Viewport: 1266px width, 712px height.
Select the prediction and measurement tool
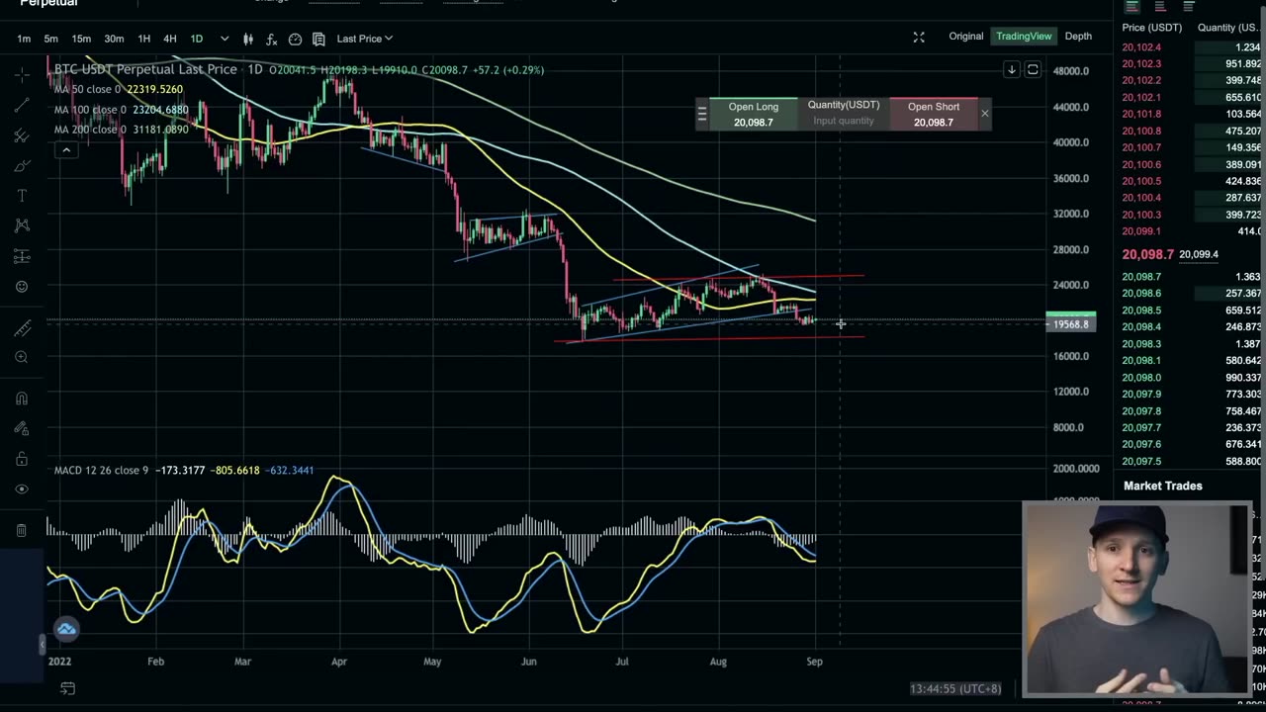click(x=22, y=256)
